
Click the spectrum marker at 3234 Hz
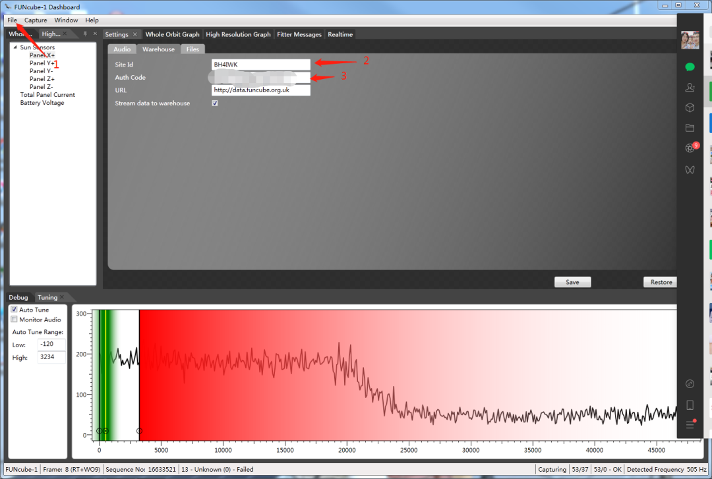pos(139,431)
